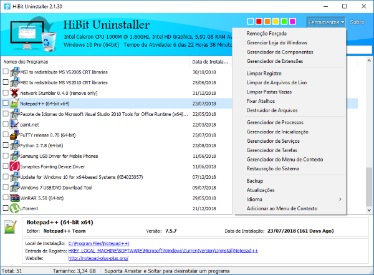Tick the Synaptics Pointing Device Driver checkbox
Screen dimensions: 374x275
point(6,166)
